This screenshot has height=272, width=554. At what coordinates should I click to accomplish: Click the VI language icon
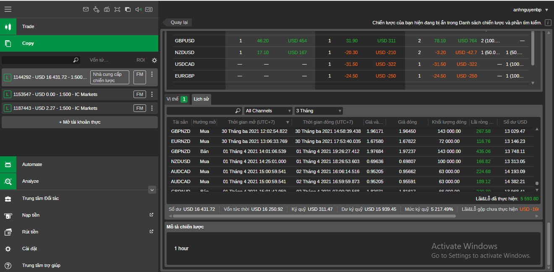tap(149, 9)
